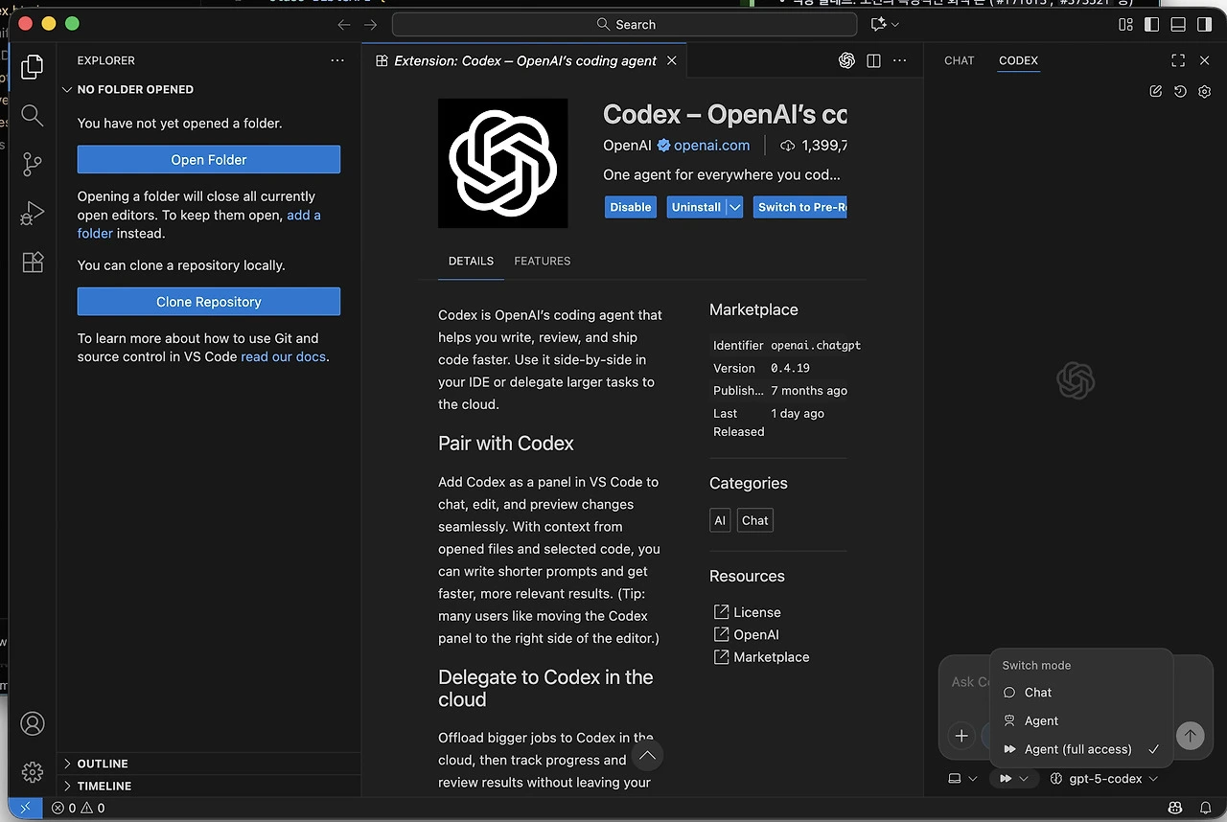
Task: Open the gpt-5-codex model dropdown
Action: 1105,779
